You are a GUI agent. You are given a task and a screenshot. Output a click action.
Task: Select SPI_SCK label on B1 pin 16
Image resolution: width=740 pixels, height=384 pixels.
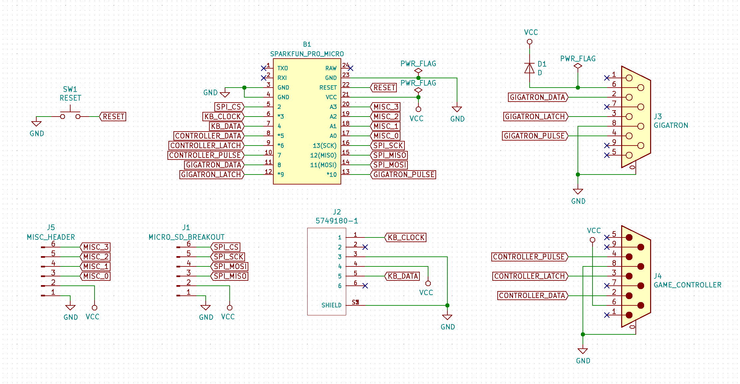click(387, 146)
